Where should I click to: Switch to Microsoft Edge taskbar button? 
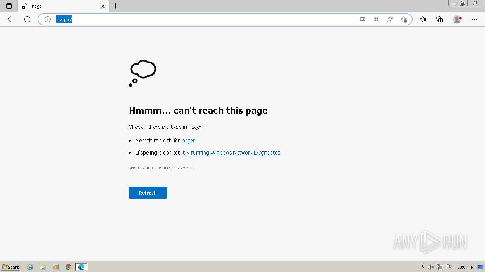[81, 267]
